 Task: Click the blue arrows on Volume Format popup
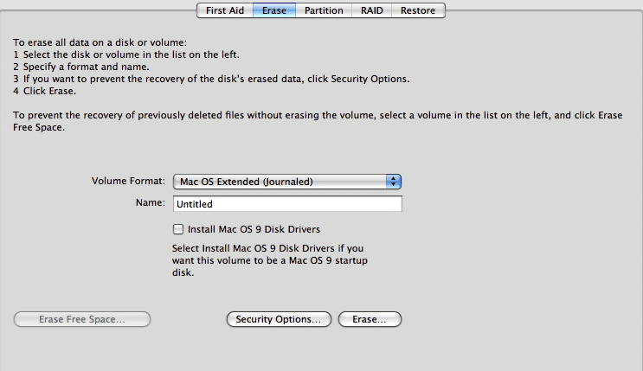click(x=394, y=182)
